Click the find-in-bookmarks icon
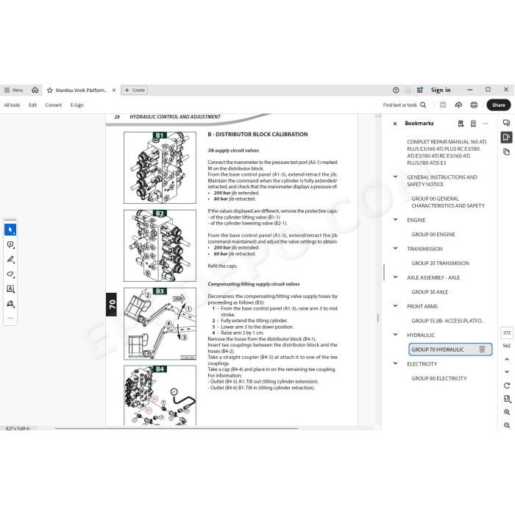 (461, 124)
